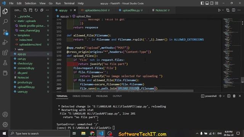Open the Manage gear settings icon

pyautogui.click(x=5, y=124)
